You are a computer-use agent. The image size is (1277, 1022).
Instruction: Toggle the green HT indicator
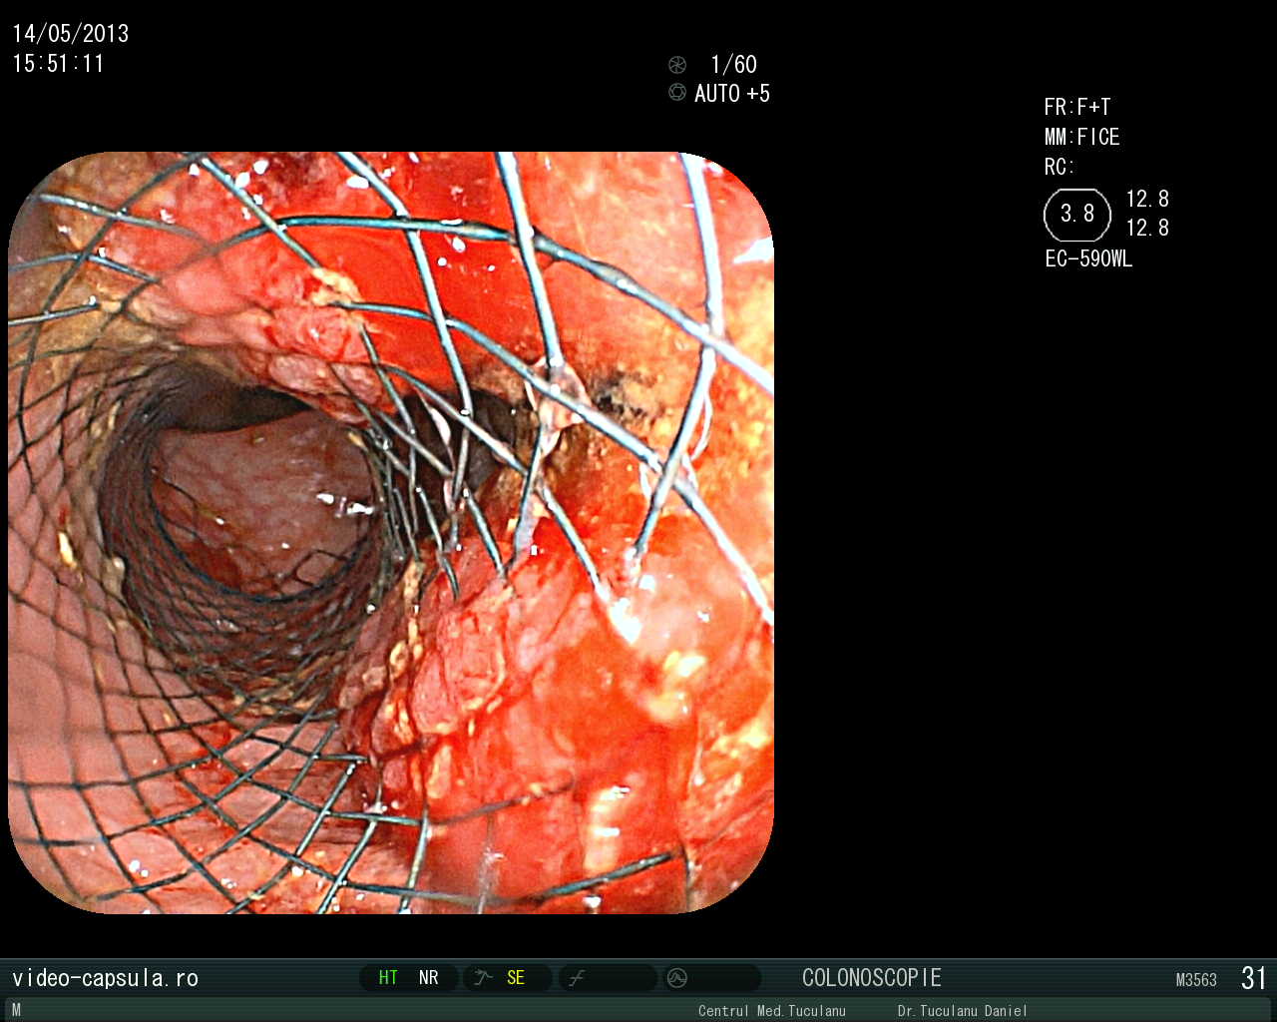388,978
